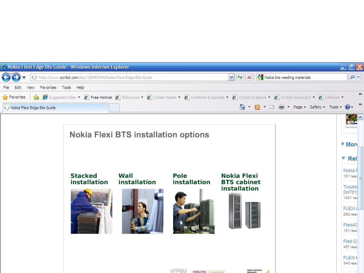This screenshot has height=273, width=364.
Task: Click the Print icon in command bar
Action: coord(282,107)
